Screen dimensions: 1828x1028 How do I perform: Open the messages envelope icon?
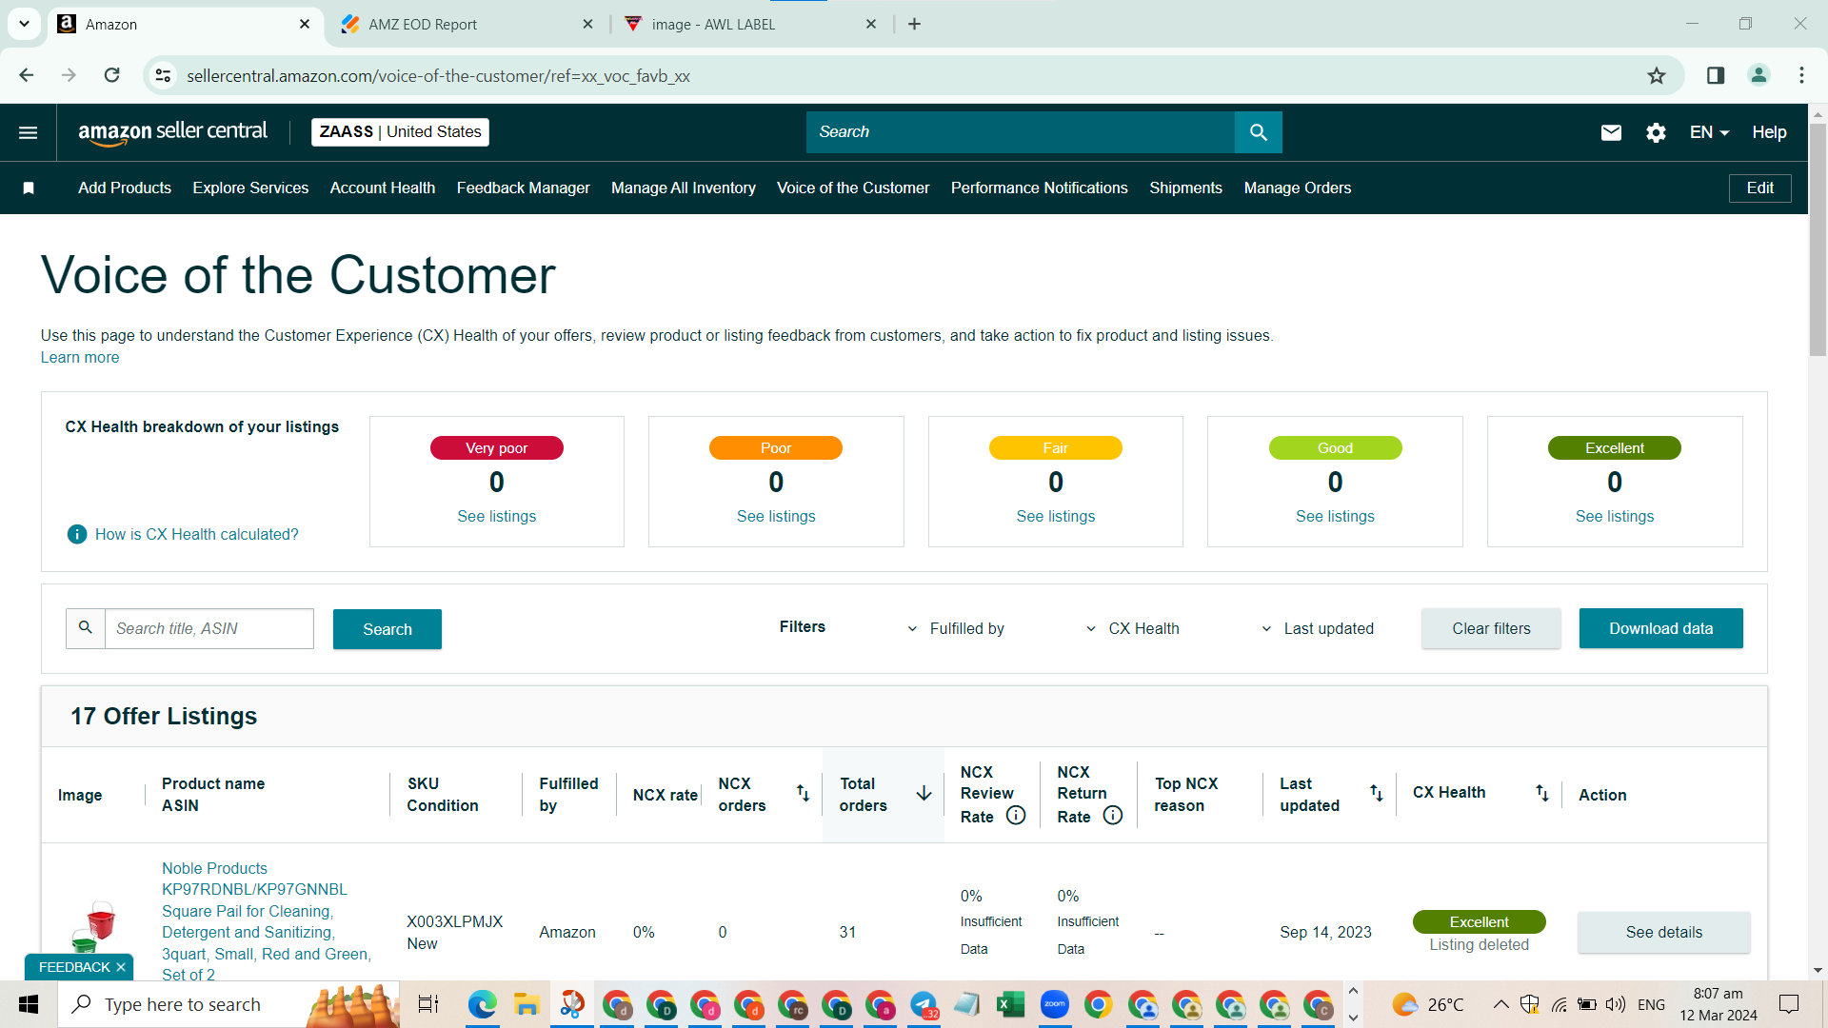tap(1611, 132)
